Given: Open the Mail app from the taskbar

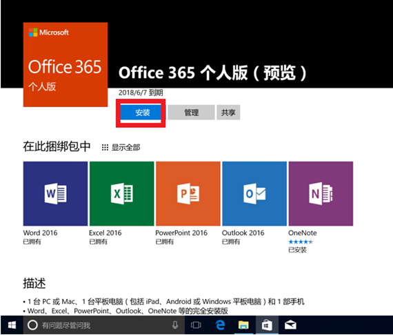Looking at the screenshot, I should pos(290,325).
